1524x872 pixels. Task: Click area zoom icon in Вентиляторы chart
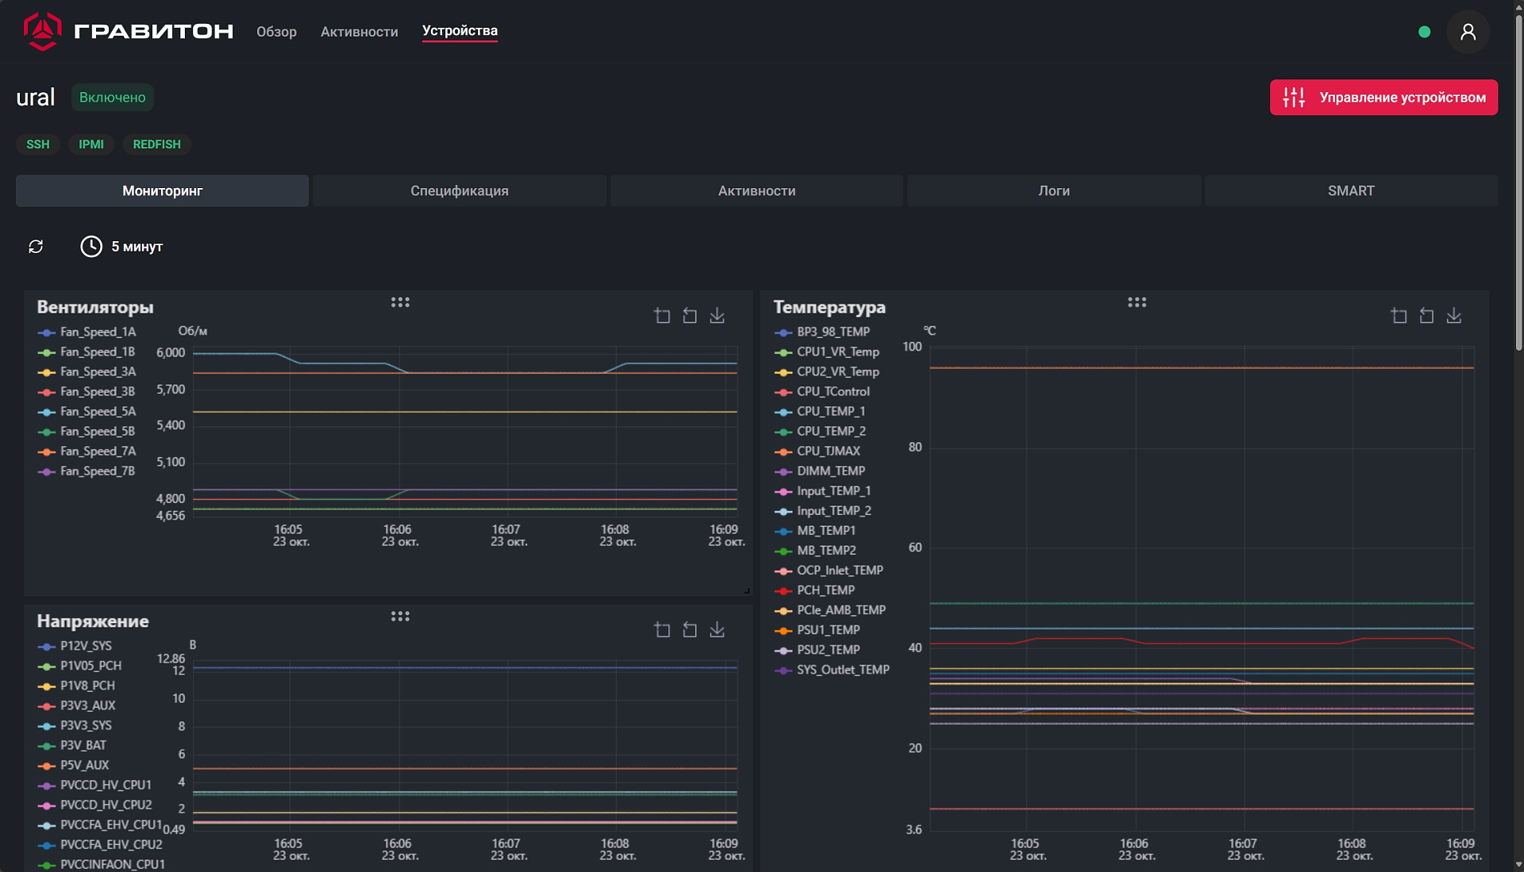coord(662,316)
